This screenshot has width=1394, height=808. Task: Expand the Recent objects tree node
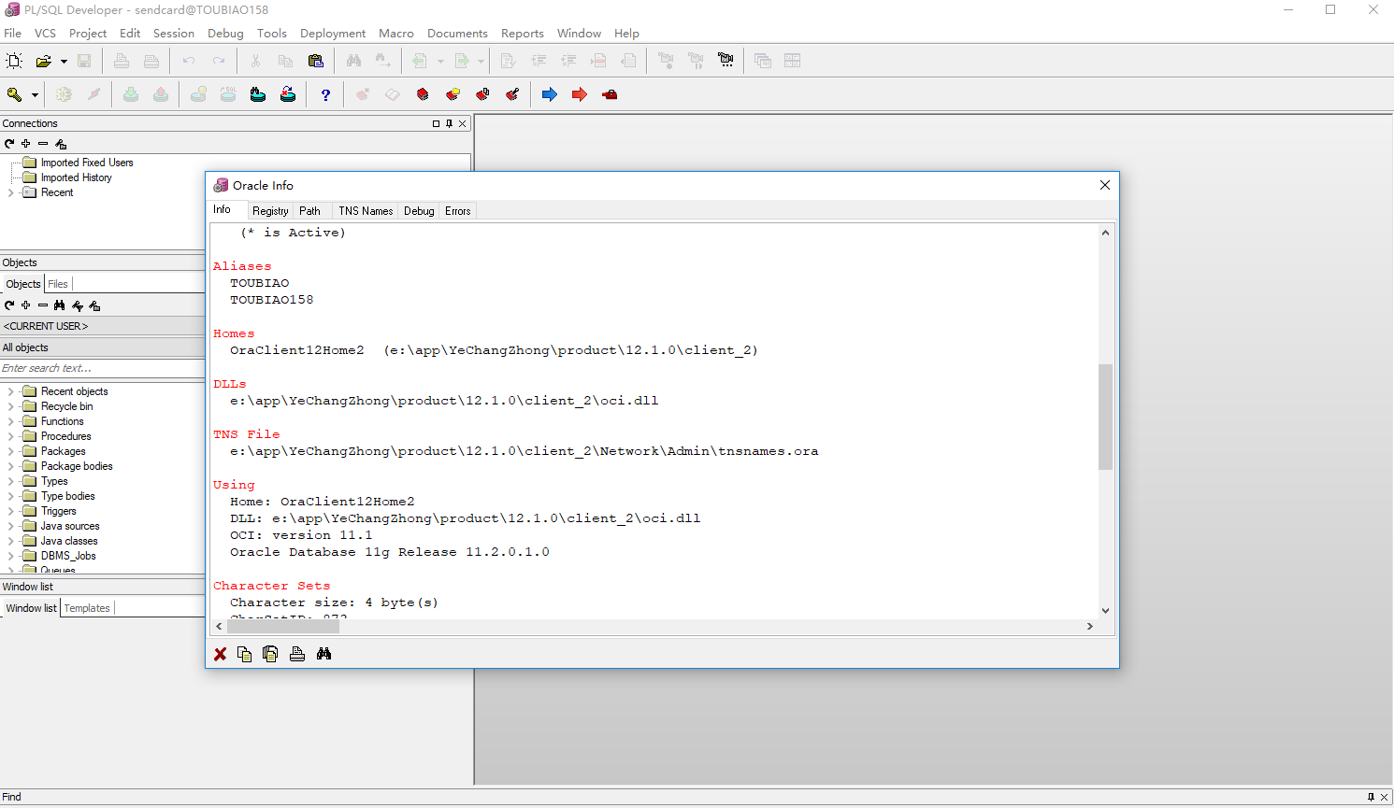[10, 391]
